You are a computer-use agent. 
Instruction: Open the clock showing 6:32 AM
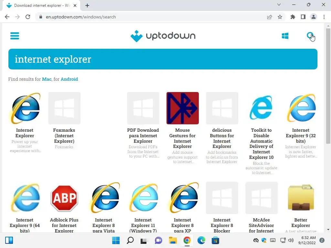[307, 240]
